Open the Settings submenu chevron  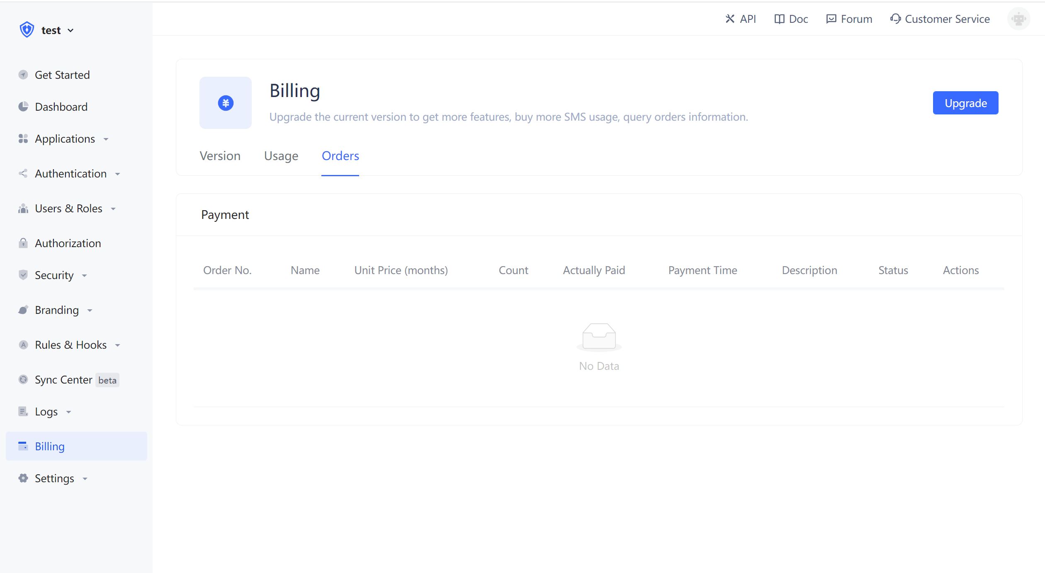[85, 478]
